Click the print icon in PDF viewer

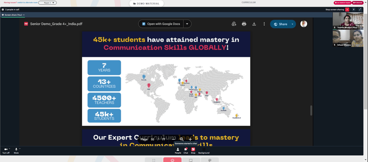[x=244, y=24]
